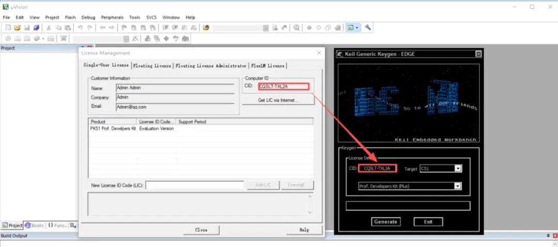This screenshot has height=247, width=558.
Task: Click the Manage Project Items icon
Action: pos(147,38)
